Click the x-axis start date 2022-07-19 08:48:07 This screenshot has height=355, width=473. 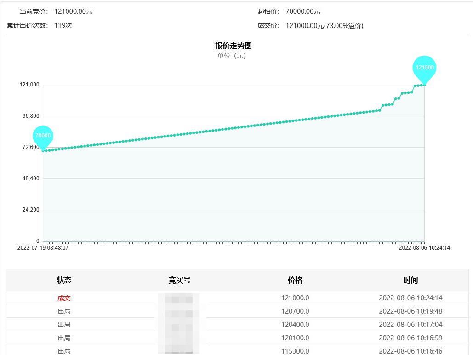[43, 248]
